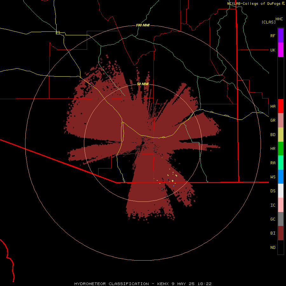The width and height of the screenshot is (286, 286).
Task: Click the HHC product code label
Action: (x=279, y=19)
